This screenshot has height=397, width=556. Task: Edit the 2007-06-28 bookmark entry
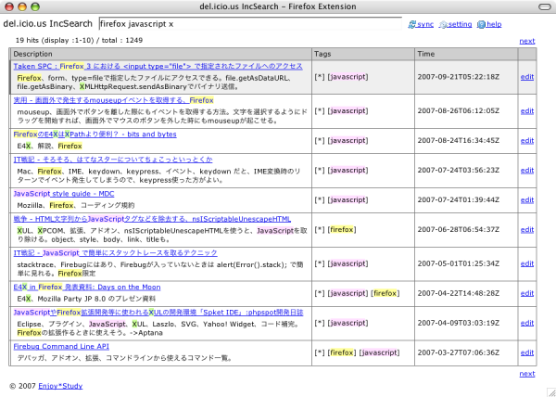click(527, 230)
